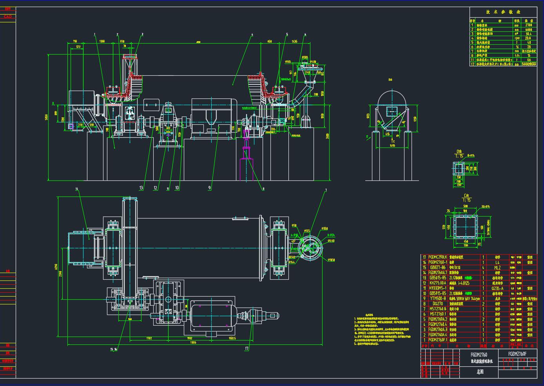Viewport: 544px width, 386px height.
Task: Click the red CAD label at top-left
Action: [x=7, y=16]
